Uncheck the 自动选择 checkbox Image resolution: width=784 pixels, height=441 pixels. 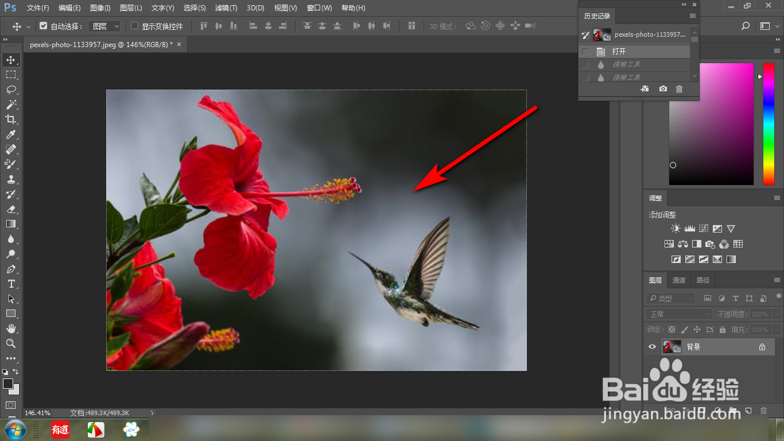tap(43, 26)
